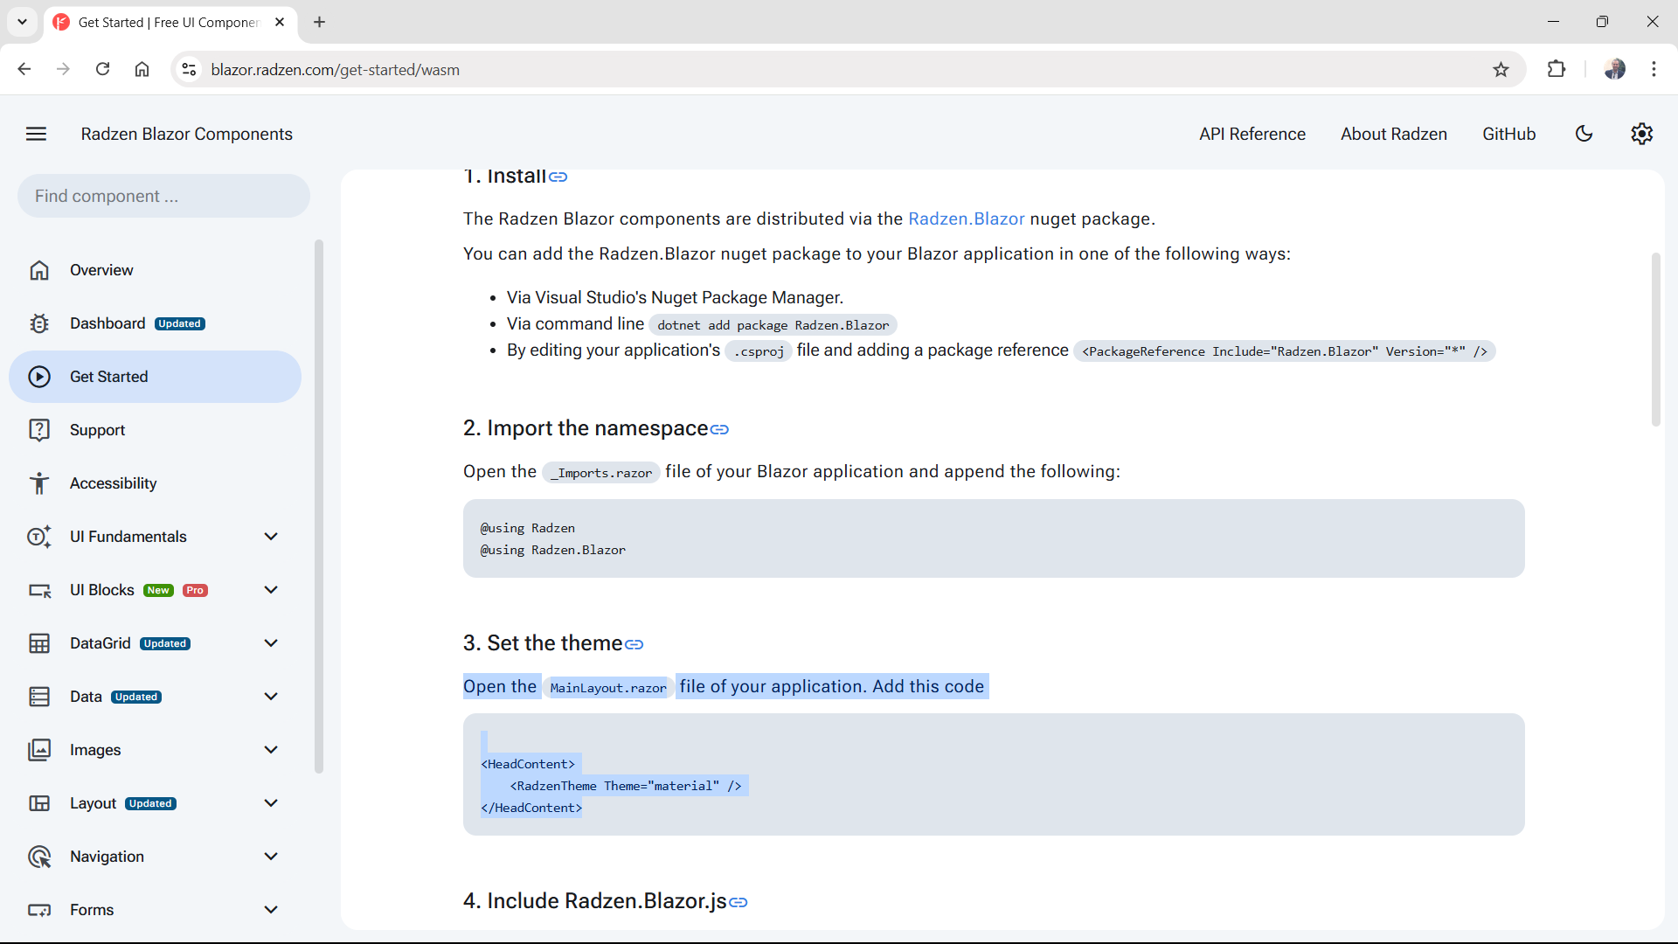Screen dimensions: 1678x944
Task: Toggle dark mode with the moon icon
Action: pyautogui.click(x=1584, y=134)
